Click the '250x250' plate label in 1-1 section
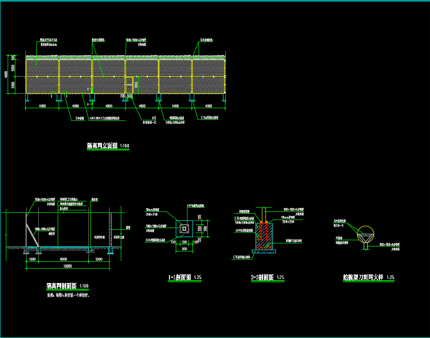The width and height of the screenshot is (430, 338). 151,214
